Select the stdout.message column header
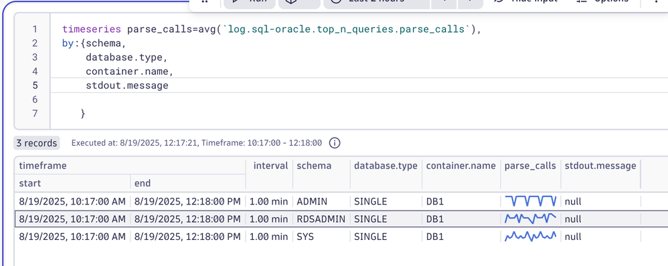Screen dimensions: 668x266 click(600, 166)
